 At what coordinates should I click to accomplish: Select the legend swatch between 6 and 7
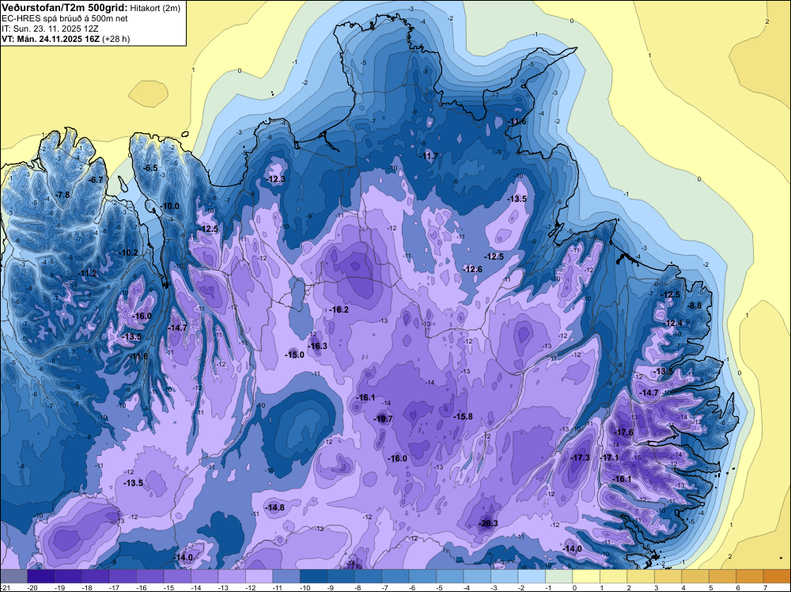pos(751,576)
